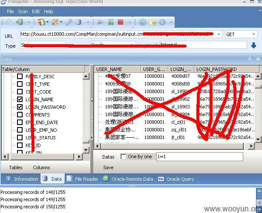Sort by LOGIN_PASSWORD column header
The image size is (262, 213).
click(227, 69)
